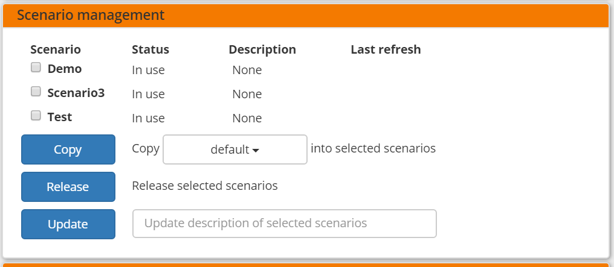This screenshot has height=267, width=614.
Task: Click the Release button
Action: click(68, 187)
